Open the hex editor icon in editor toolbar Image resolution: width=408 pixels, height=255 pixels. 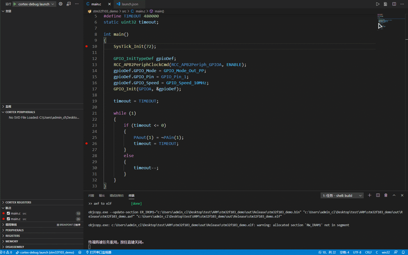pos(385,4)
